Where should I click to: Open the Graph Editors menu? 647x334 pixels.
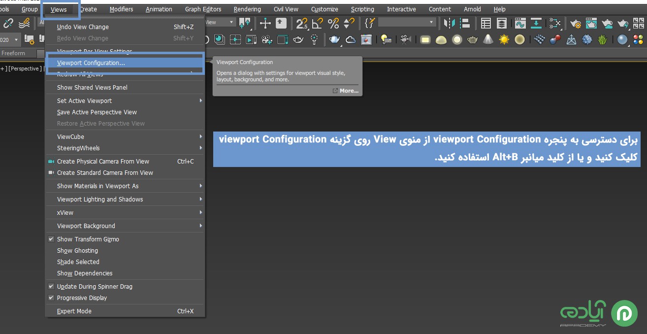(x=203, y=9)
